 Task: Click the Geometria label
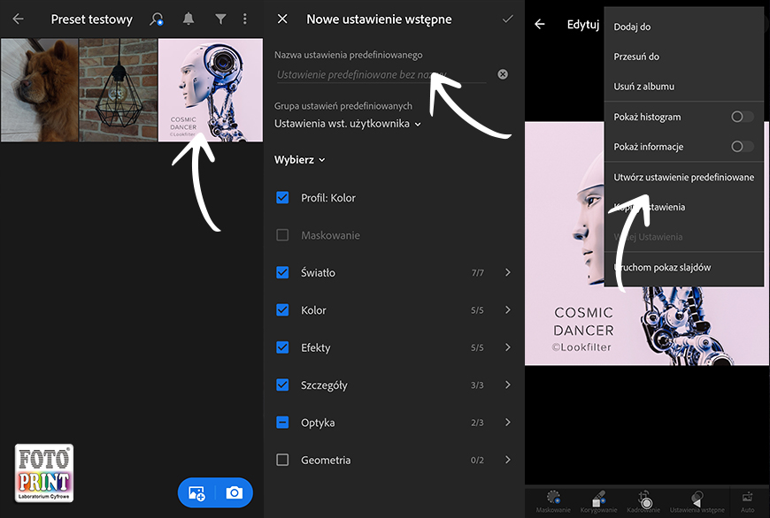coord(326,461)
